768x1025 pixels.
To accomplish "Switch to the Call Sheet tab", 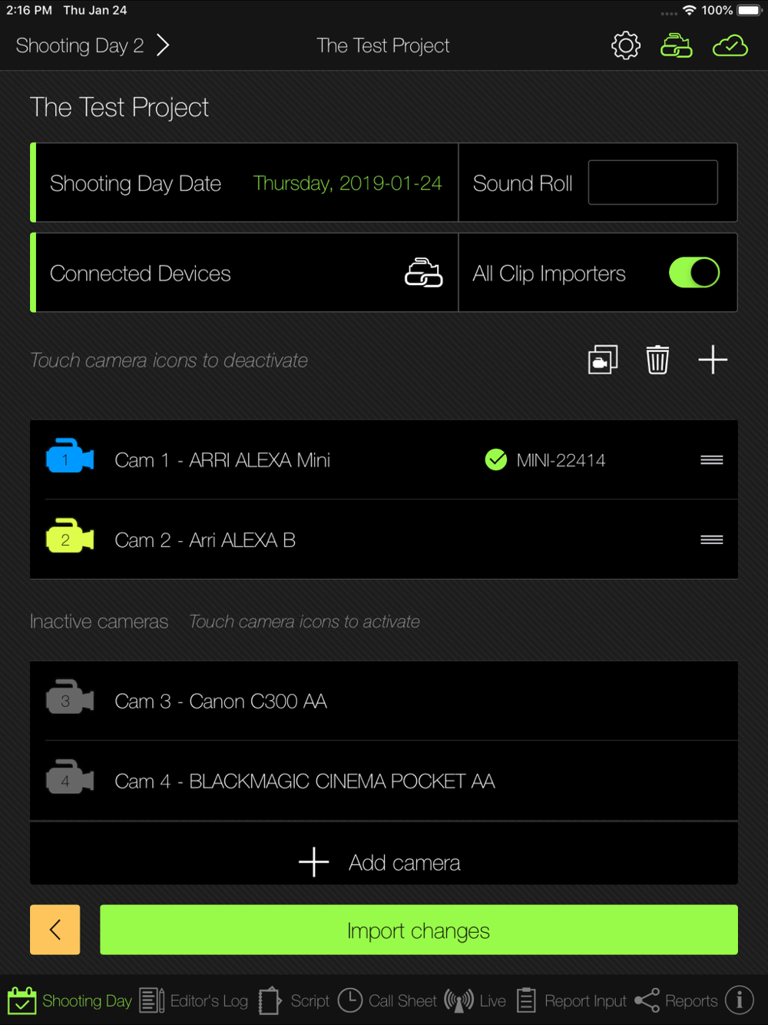I will (388, 1000).
